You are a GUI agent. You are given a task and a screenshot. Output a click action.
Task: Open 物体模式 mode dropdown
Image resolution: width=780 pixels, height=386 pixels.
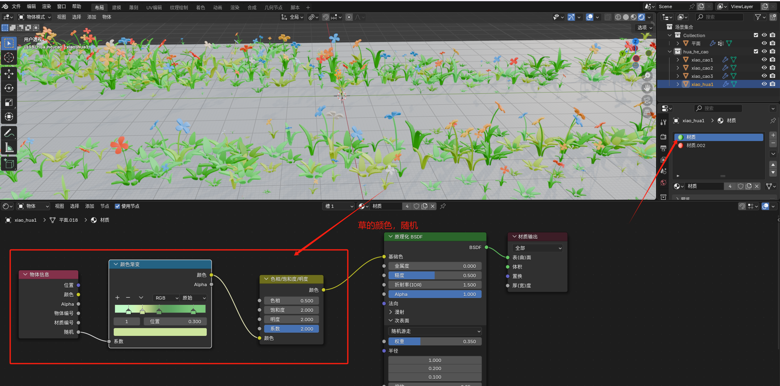pyautogui.click(x=35, y=17)
